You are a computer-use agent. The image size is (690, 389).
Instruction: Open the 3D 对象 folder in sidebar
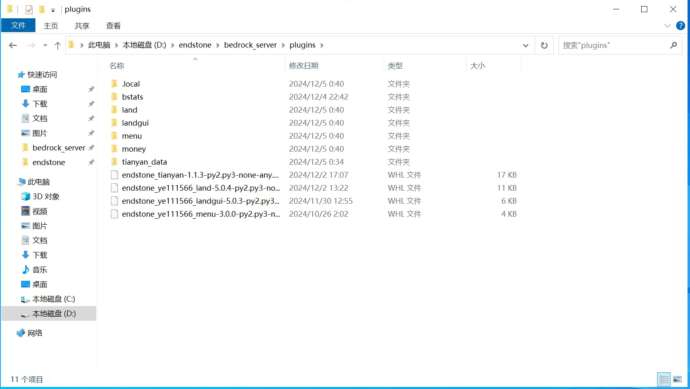(x=46, y=196)
